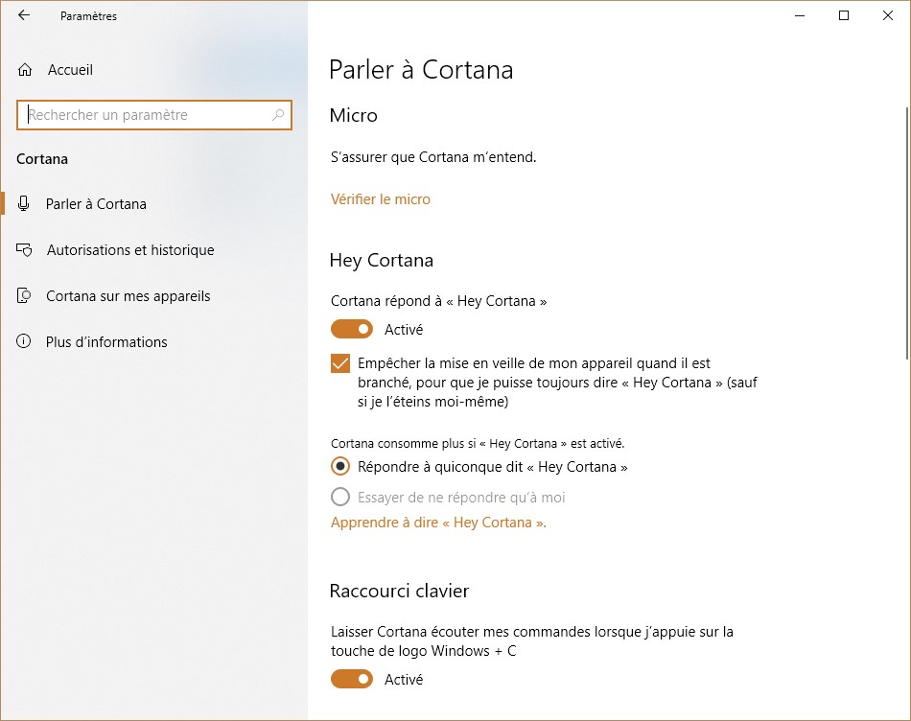This screenshot has height=721, width=911.
Task: Close the Paramètres window
Action: click(888, 15)
